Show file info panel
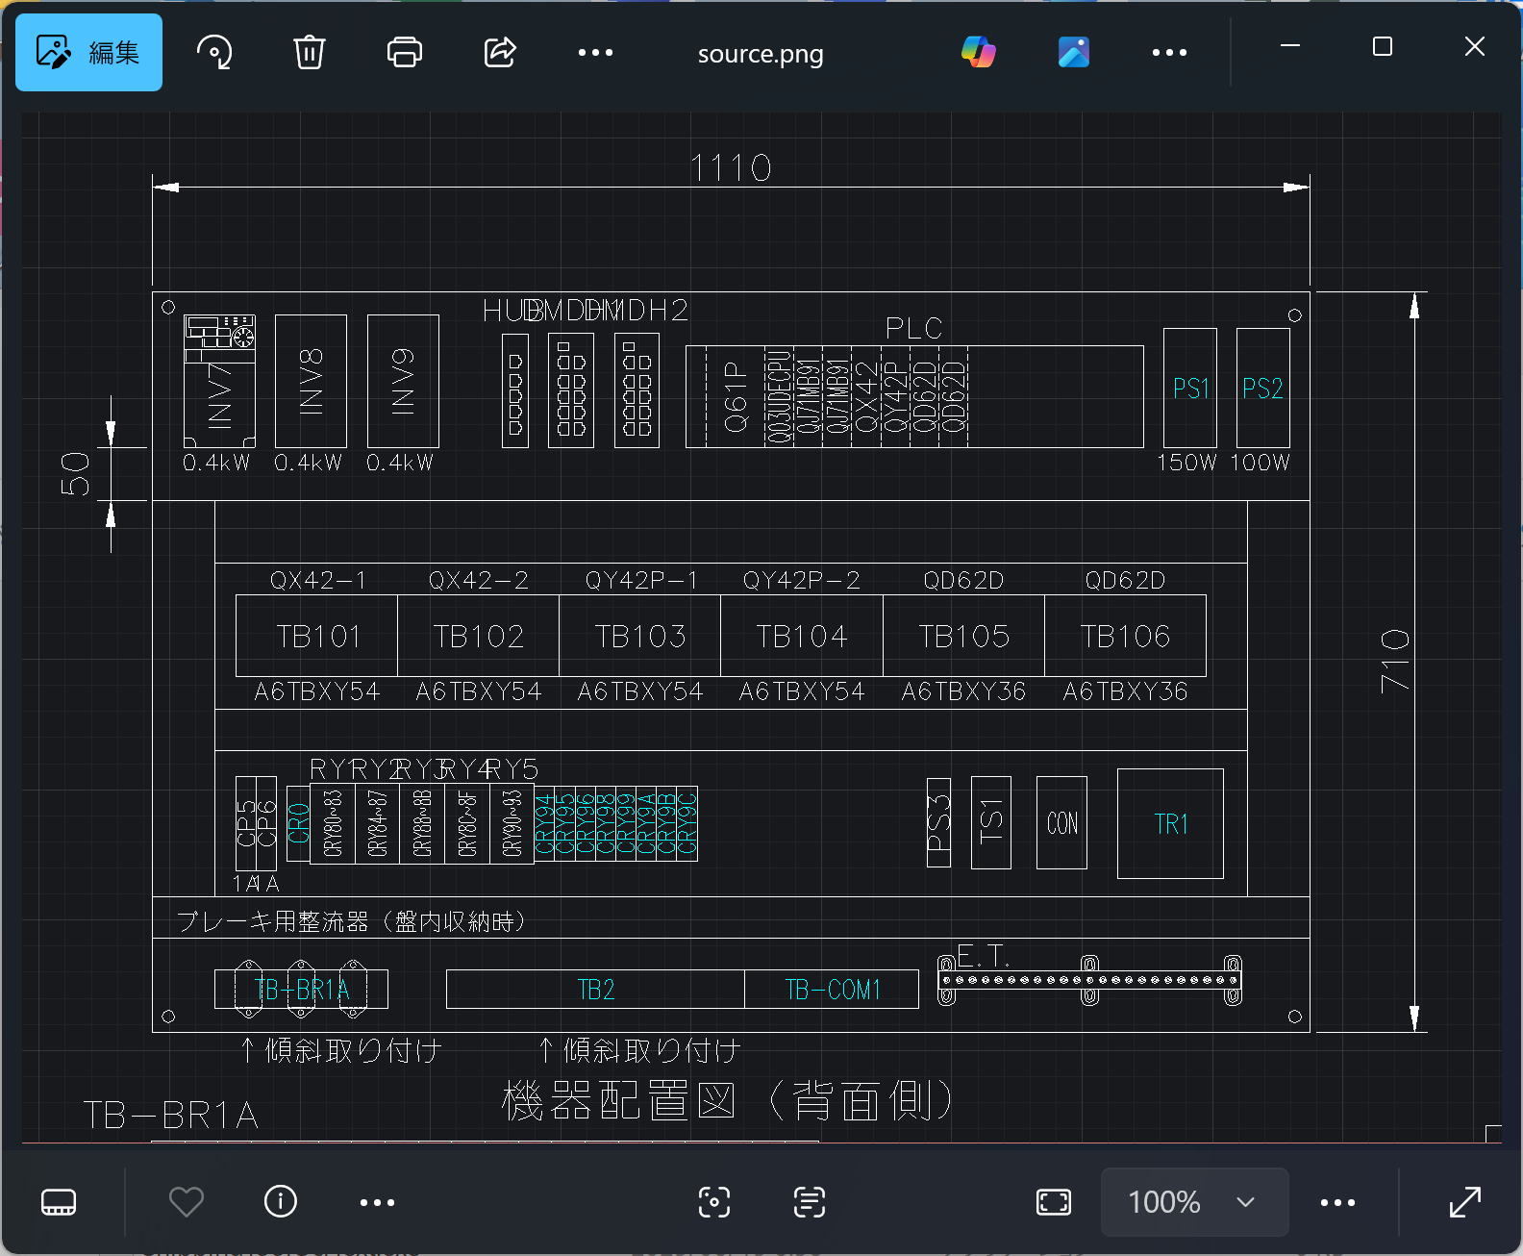 click(281, 1202)
